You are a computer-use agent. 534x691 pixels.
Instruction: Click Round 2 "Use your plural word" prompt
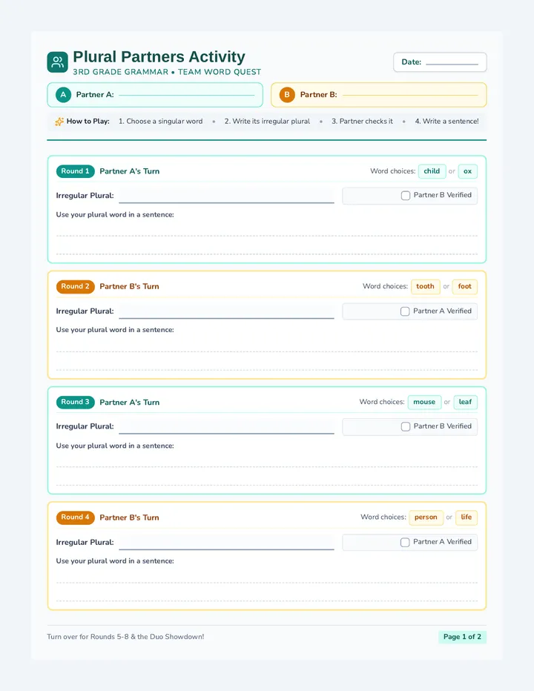tap(115, 330)
